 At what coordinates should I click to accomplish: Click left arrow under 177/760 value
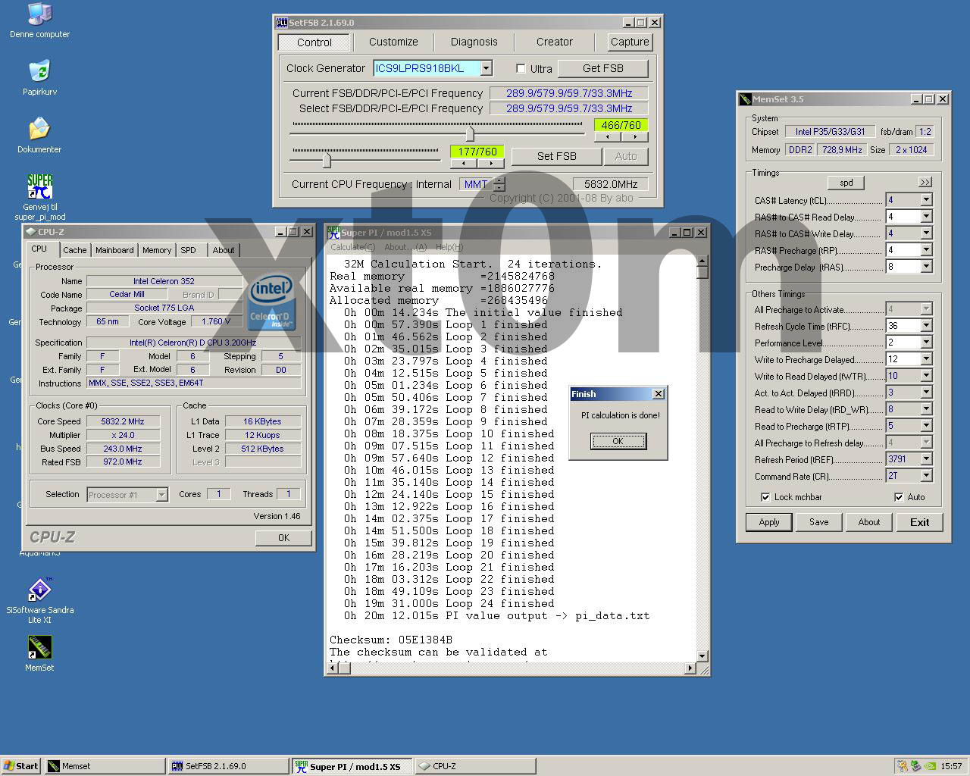pyautogui.click(x=464, y=164)
